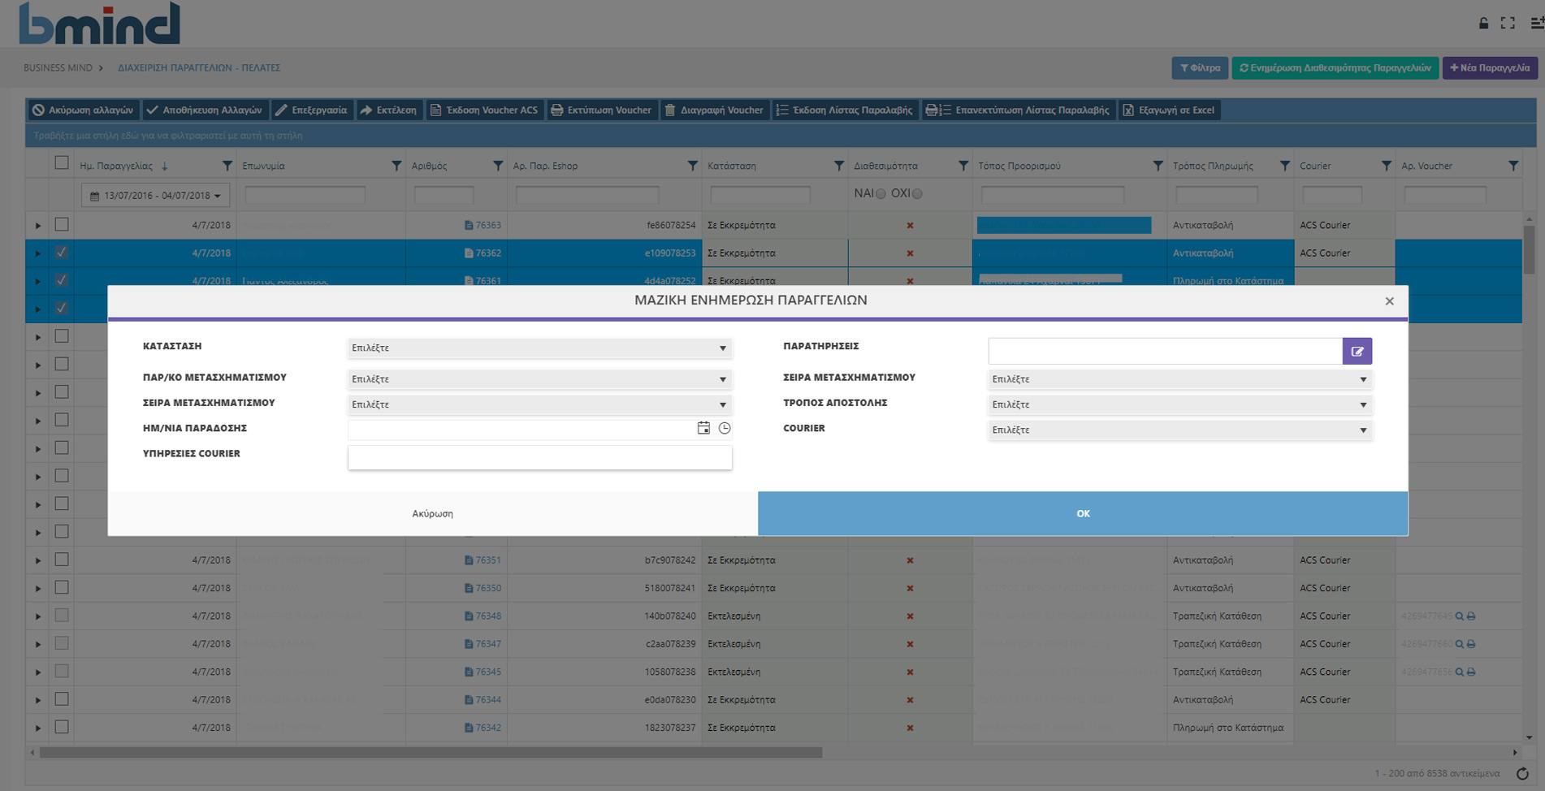Print voucher 4269477656 printer icon

[1471, 672]
